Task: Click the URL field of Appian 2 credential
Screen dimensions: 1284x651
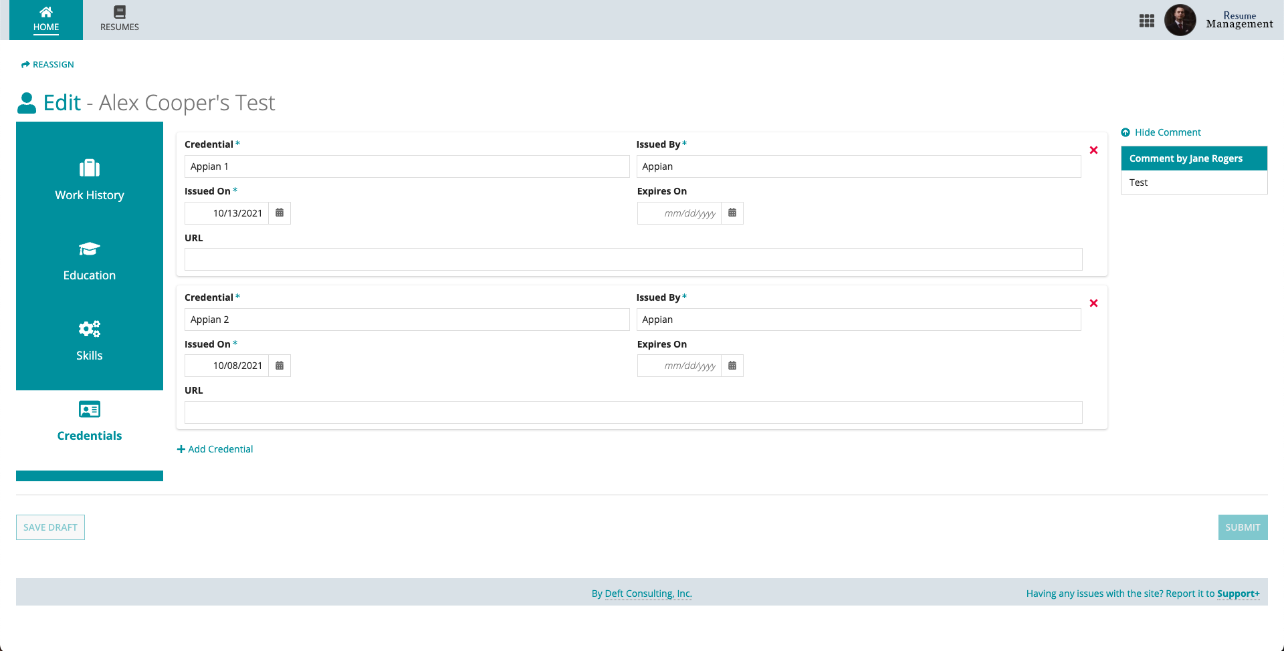Action: point(633,412)
